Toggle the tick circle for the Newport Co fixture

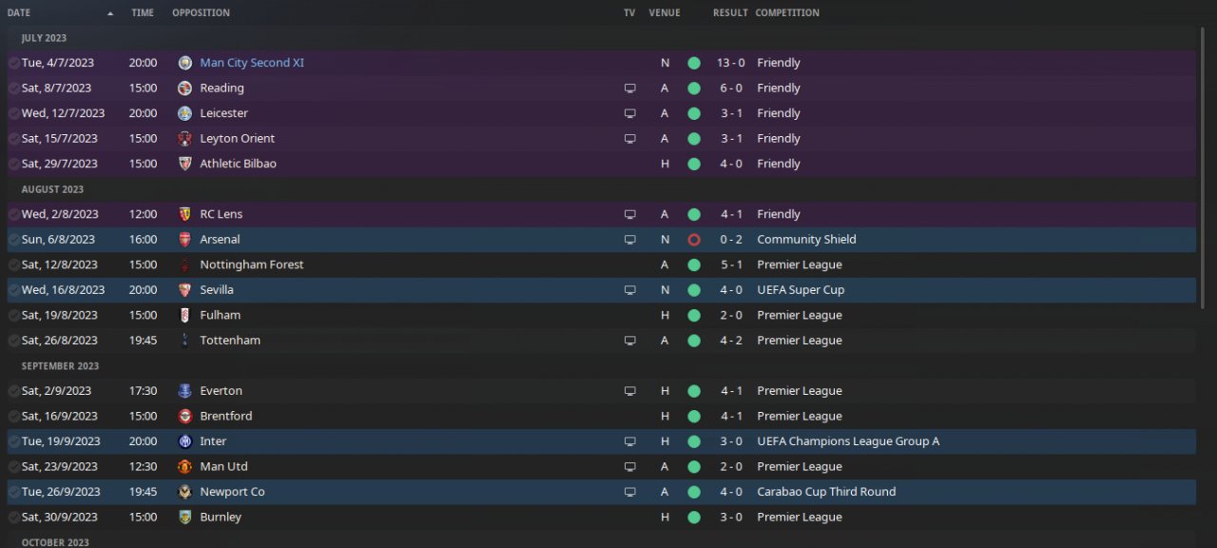coord(13,492)
